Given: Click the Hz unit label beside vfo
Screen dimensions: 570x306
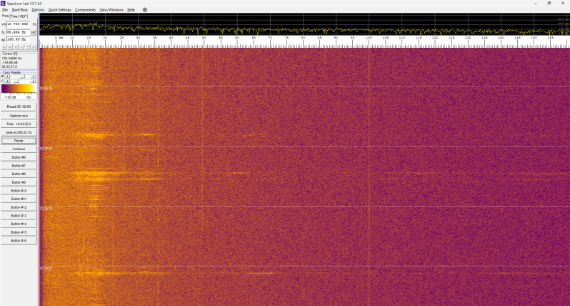Looking at the screenshot, I should tap(34, 24).
